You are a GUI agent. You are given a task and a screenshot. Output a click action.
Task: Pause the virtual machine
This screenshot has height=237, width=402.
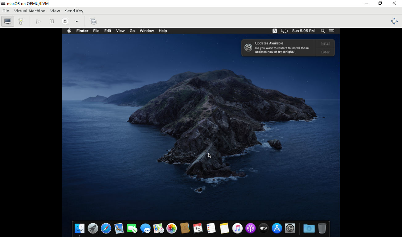[52, 21]
